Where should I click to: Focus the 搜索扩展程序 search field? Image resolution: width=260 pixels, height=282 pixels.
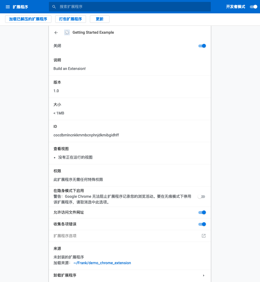[130, 7]
